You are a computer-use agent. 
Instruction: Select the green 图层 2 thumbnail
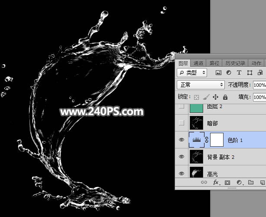click(196, 108)
